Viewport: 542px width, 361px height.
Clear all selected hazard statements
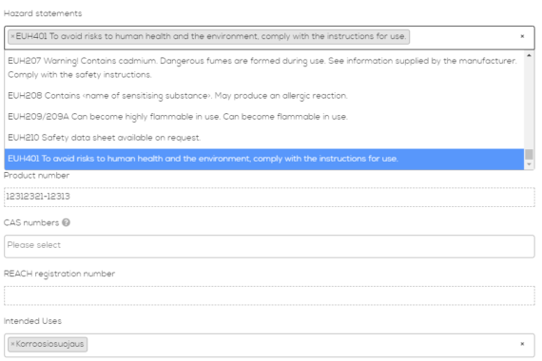(522, 36)
